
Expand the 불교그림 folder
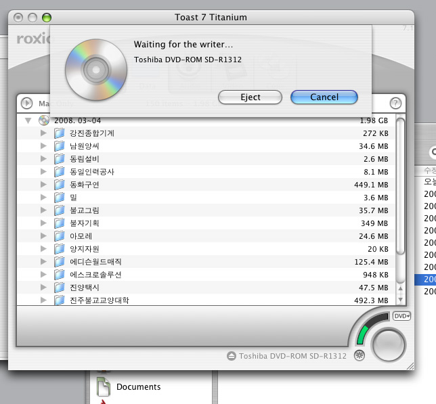point(43,210)
